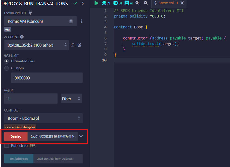Click the constructor target address input
This screenshot has height=167, width=230.
coord(52,137)
